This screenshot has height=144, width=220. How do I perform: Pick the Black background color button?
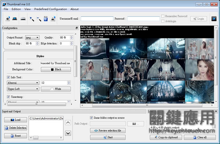click(x=56, y=69)
